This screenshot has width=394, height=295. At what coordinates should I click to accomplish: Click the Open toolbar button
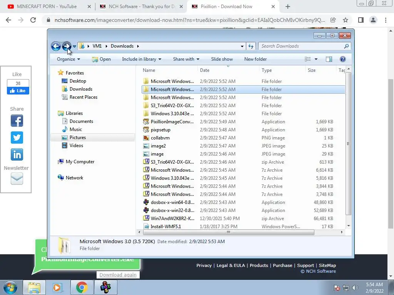click(x=101, y=59)
